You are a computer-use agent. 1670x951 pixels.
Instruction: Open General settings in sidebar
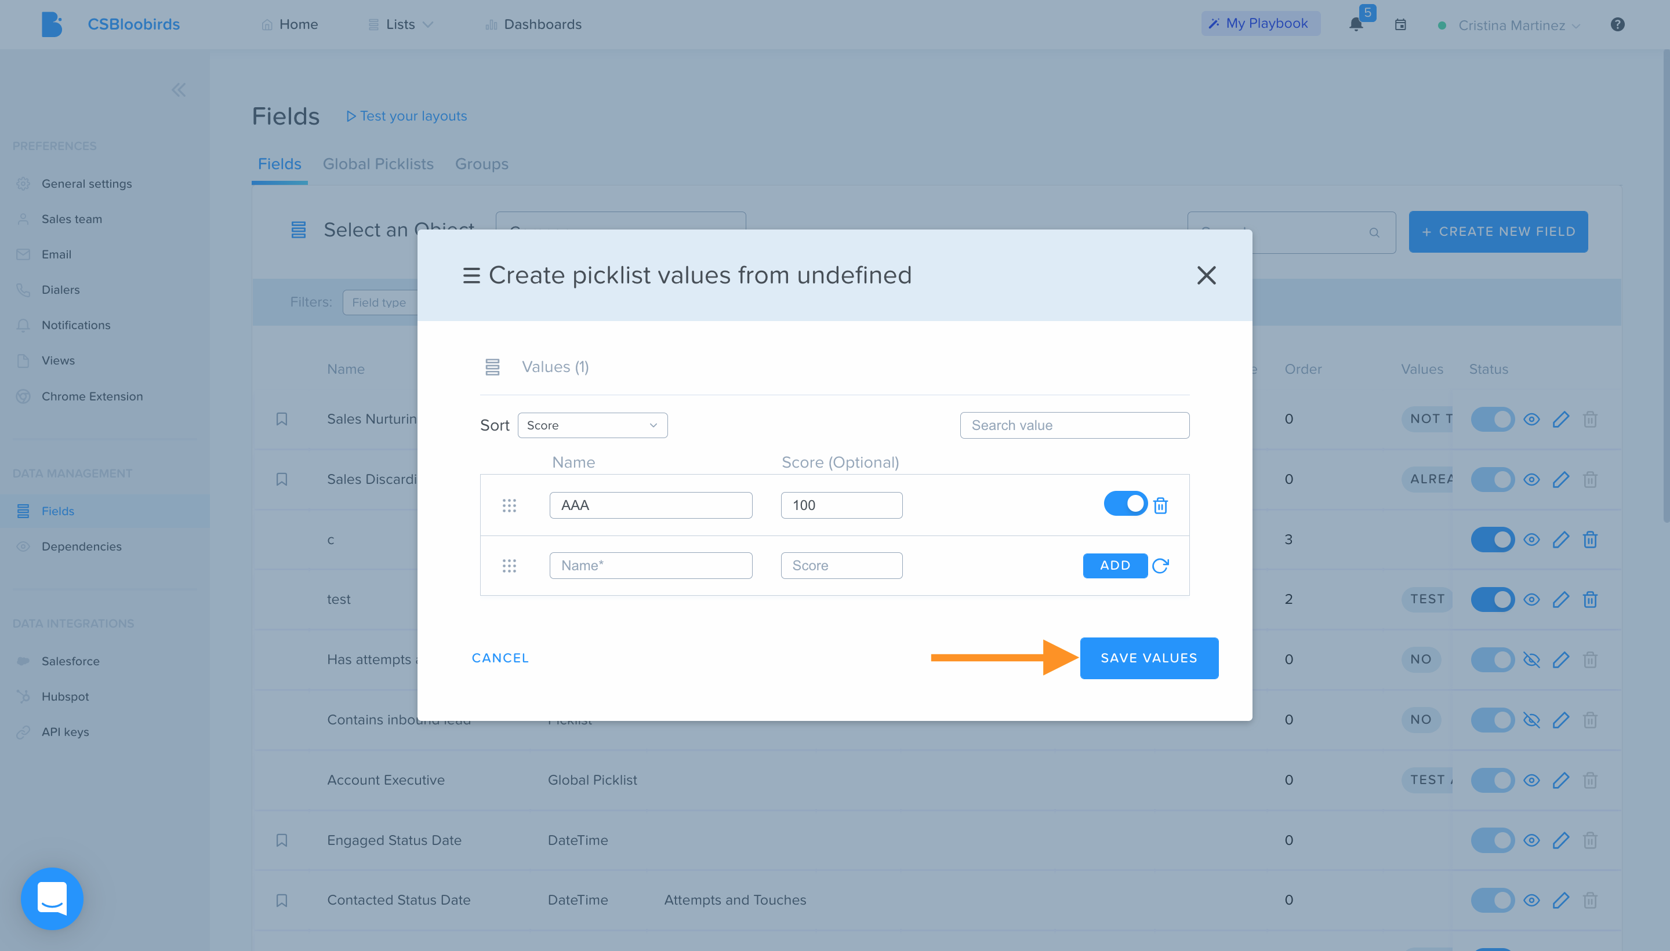coord(86,184)
